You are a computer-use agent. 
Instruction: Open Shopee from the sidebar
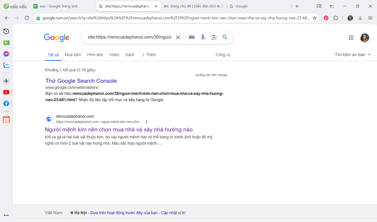[x=6, y=120]
